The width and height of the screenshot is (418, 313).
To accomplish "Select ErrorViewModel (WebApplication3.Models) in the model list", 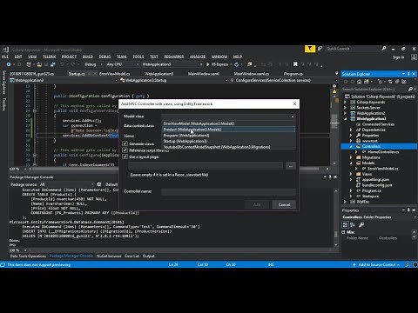I will pos(229,123).
